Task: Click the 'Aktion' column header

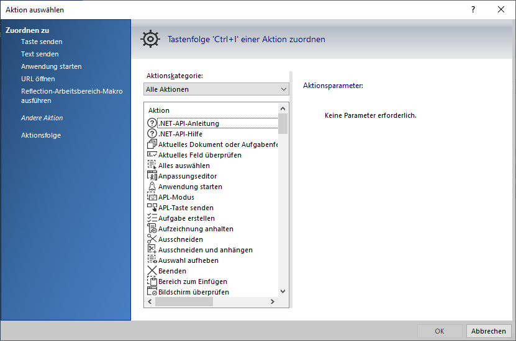Action: [x=159, y=110]
